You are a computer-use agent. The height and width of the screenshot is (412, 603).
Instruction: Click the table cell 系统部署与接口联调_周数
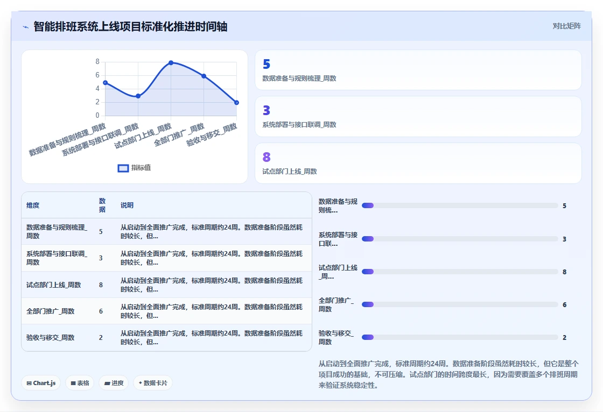(57, 258)
